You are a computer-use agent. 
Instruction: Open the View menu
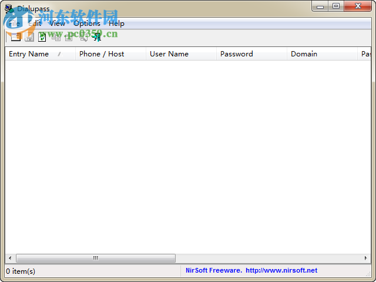click(58, 23)
